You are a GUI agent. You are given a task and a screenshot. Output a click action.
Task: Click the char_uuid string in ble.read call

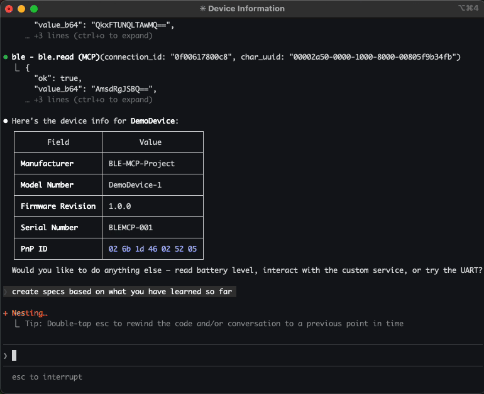click(375, 57)
